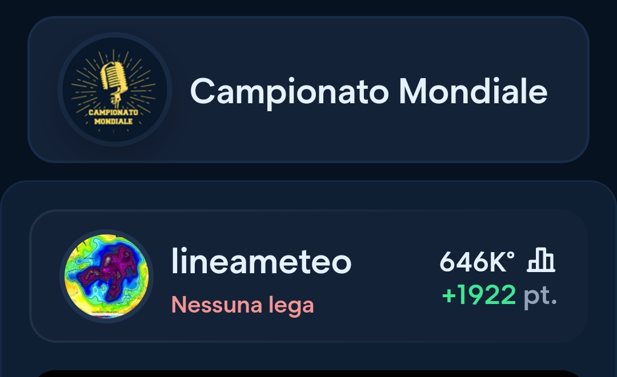
Task: Click the sunburst rays around the microphone logo
Action: (141, 77)
